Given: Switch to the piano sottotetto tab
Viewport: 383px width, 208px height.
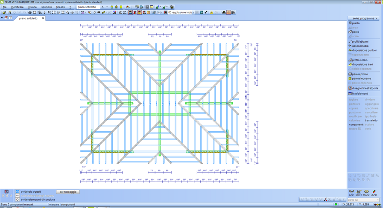Looking at the screenshot, I should (28, 18).
